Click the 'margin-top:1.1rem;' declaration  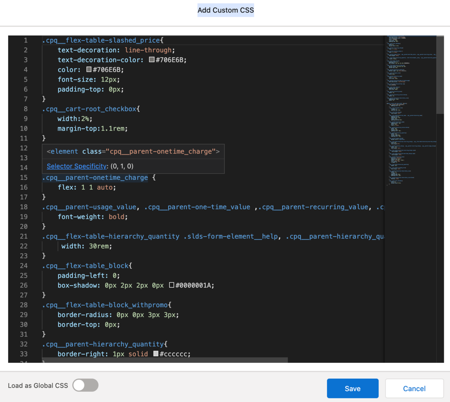click(x=92, y=128)
